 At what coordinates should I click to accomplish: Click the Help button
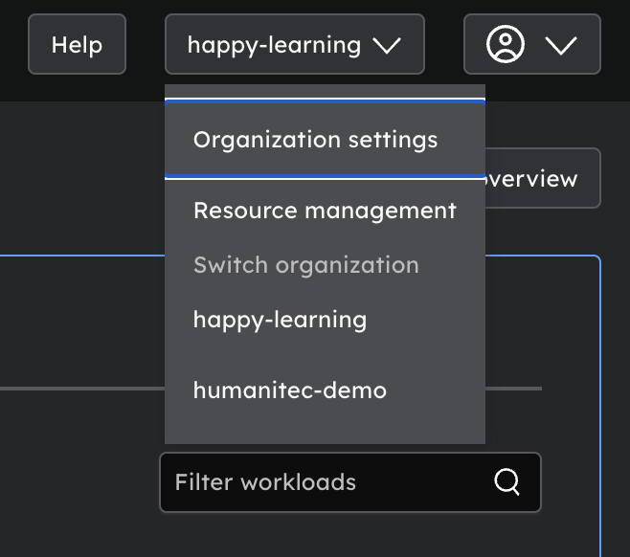point(77,44)
